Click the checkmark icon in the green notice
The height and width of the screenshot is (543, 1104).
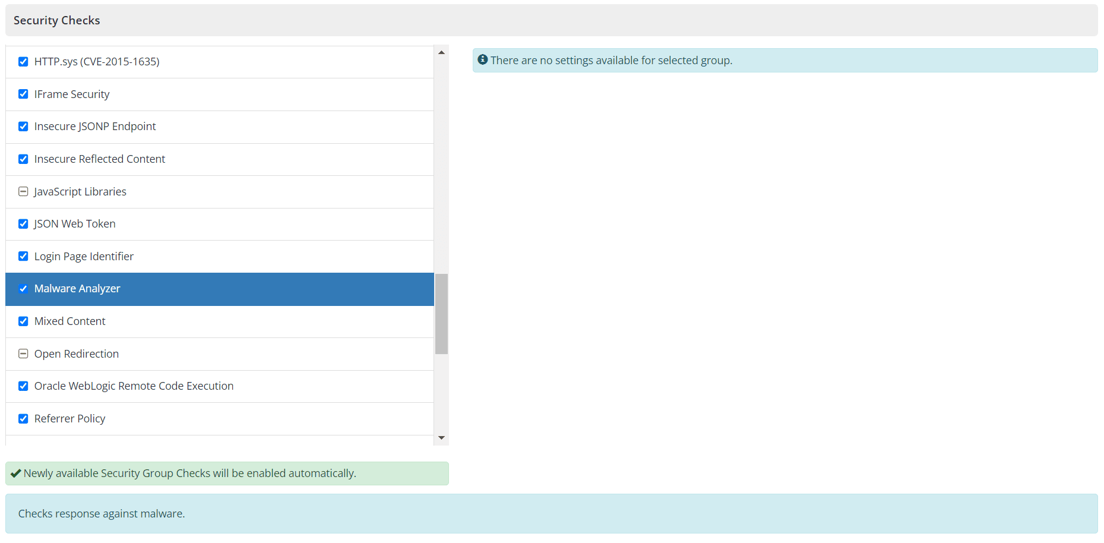tap(15, 473)
